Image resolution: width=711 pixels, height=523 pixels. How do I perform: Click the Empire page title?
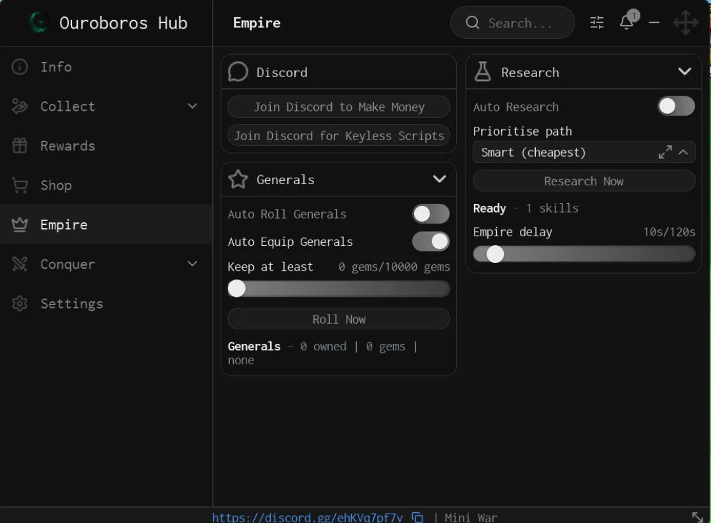click(x=257, y=23)
